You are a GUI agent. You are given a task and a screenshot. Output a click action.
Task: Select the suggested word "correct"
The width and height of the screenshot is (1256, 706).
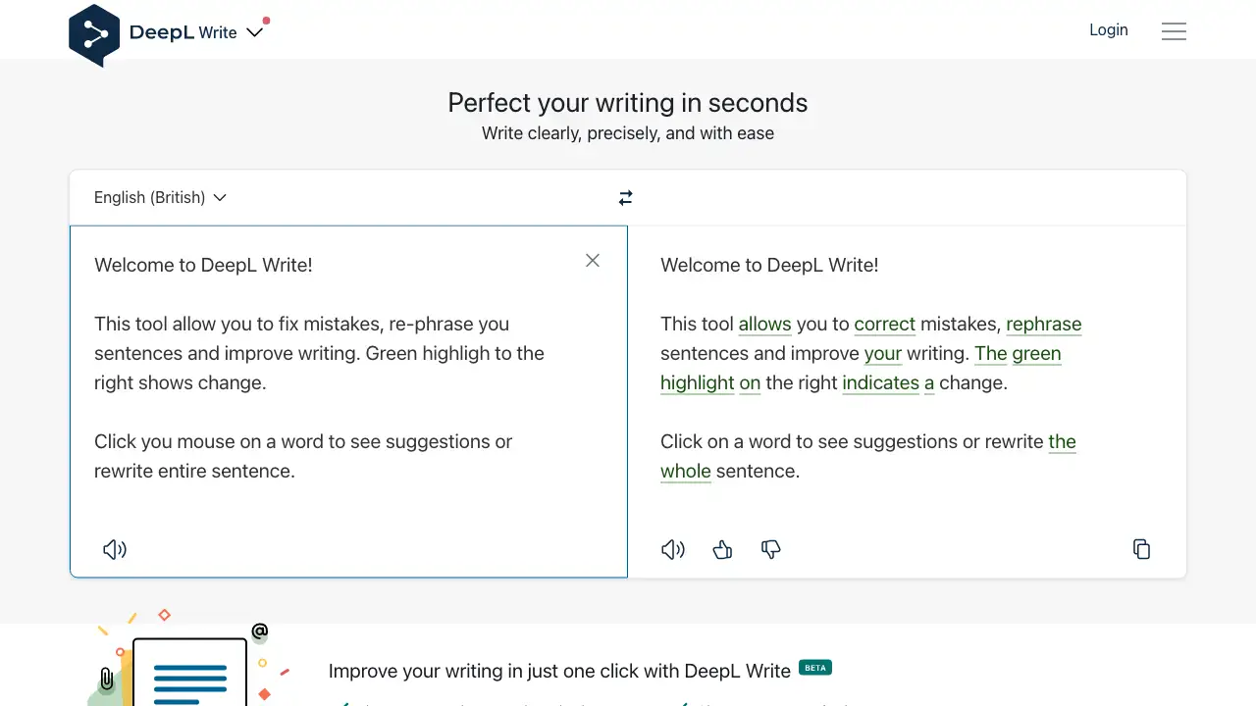pos(884,325)
